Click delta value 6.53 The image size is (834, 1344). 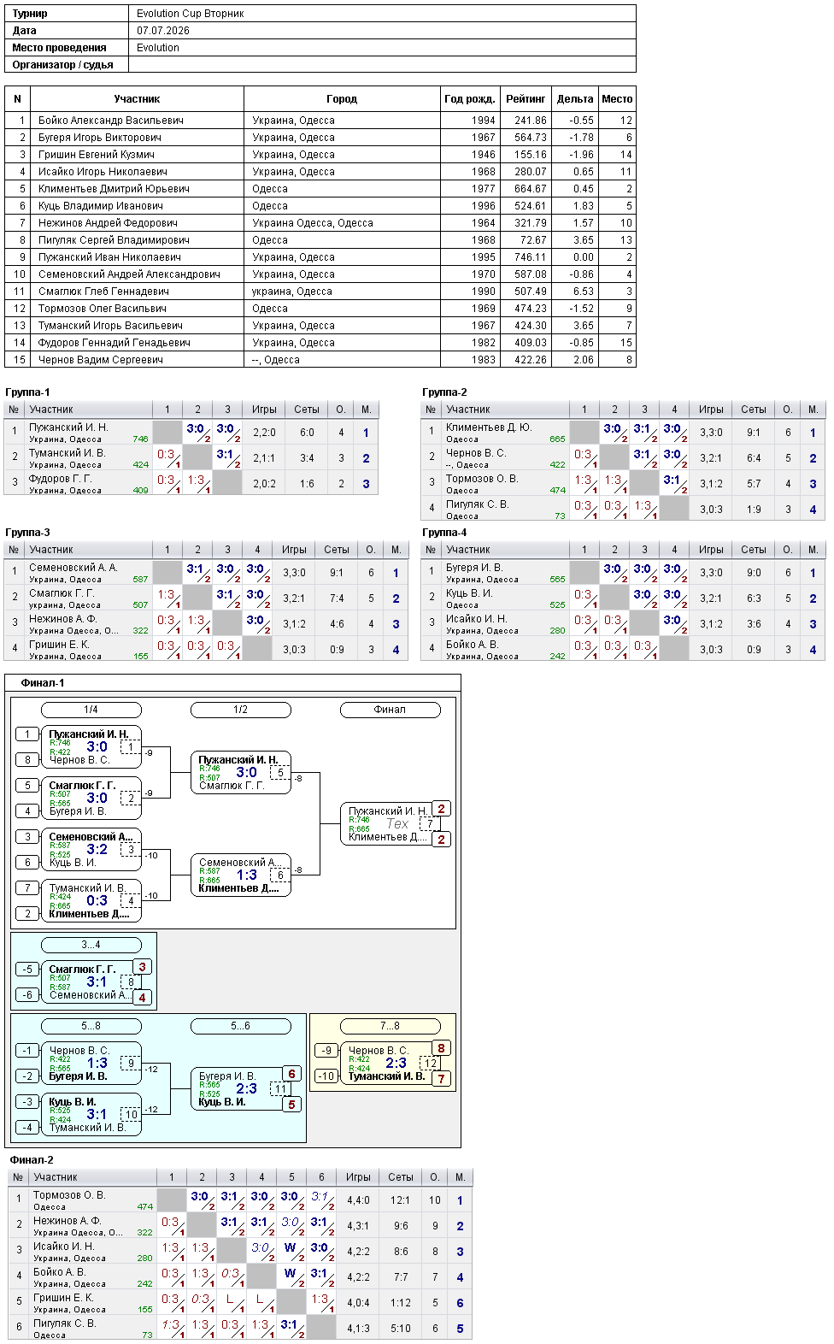(584, 292)
